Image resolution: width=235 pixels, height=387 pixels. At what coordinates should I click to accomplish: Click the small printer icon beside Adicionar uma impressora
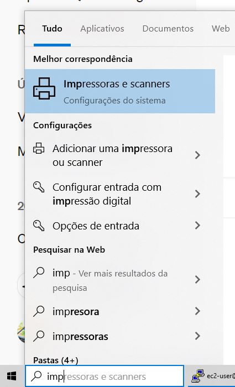tap(39, 148)
